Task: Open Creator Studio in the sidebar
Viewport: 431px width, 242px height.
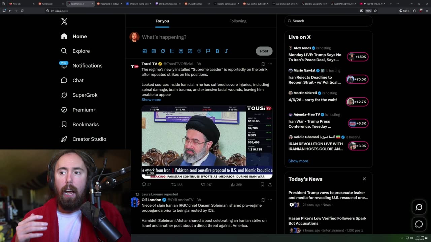Action: pos(84,139)
